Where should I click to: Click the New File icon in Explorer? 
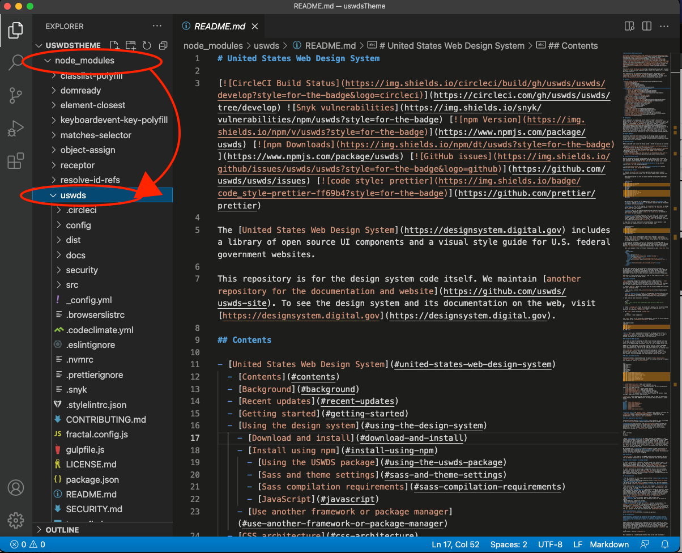(114, 45)
